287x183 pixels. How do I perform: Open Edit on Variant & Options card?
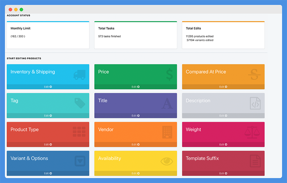click(48, 173)
